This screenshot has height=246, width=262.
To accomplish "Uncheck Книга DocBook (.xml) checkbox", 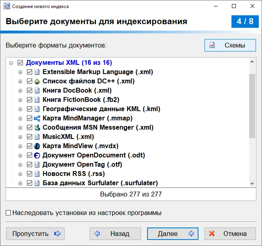I will click(x=30, y=91).
